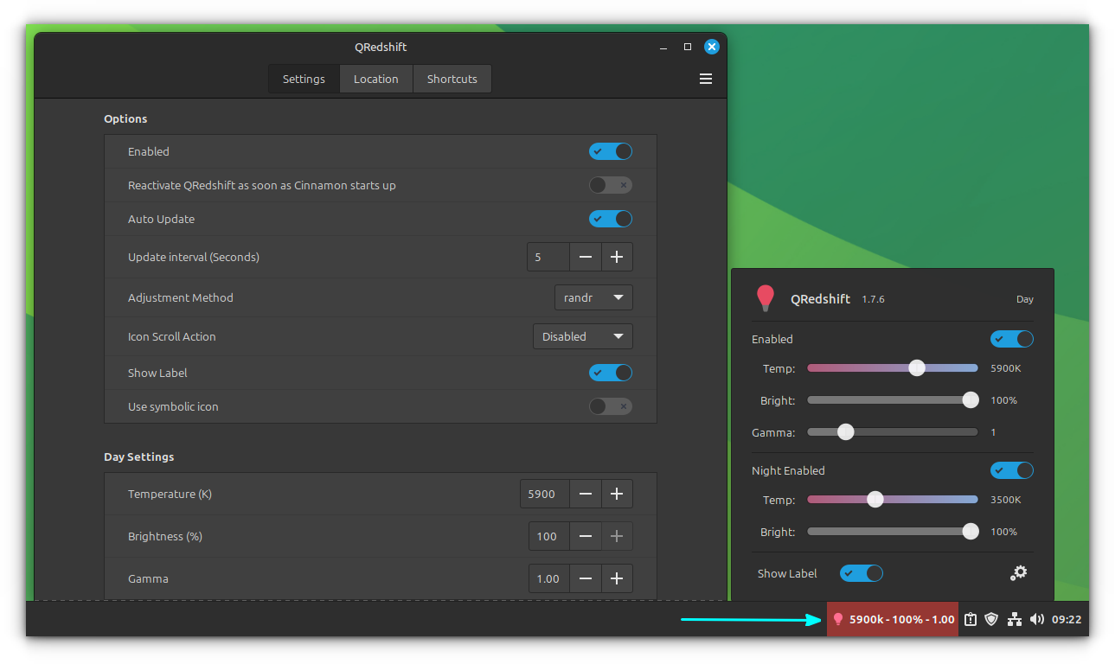Disable the Enabled toggle in Options
Image resolution: width=1115 pixels, height=664 pixels.
click(611, 151)
